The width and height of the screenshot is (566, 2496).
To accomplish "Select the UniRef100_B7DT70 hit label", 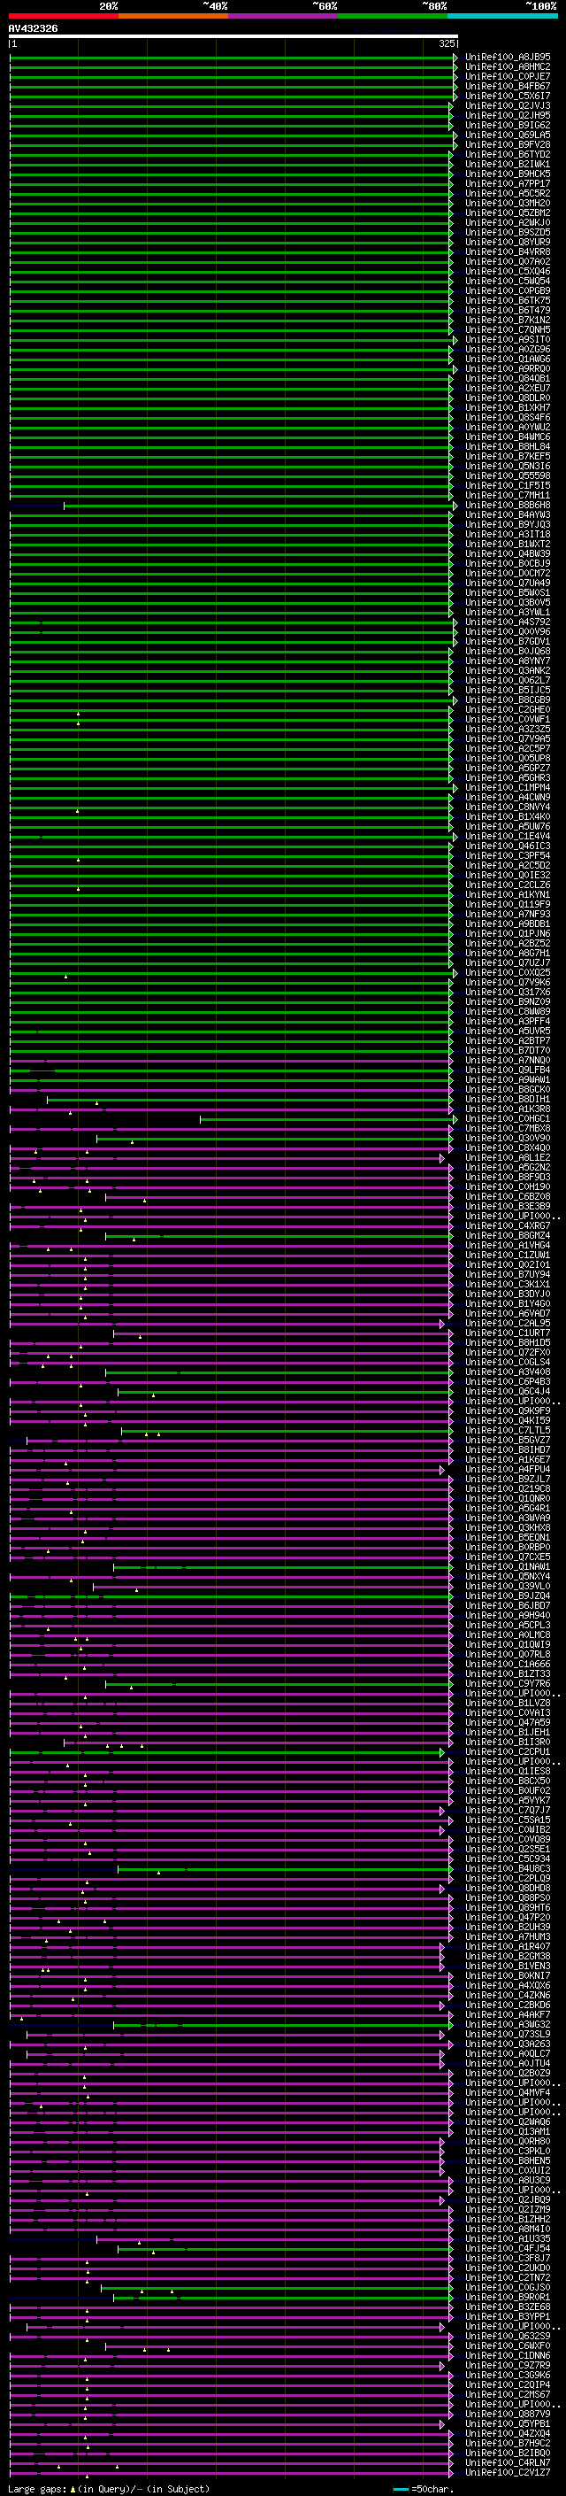I will pos(508,1050).
